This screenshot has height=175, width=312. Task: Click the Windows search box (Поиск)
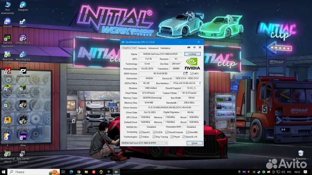coord(33,172)
